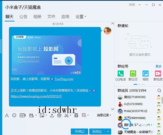Click scroll-to-bottom arrow in chat pane

(x=112, y=109)
